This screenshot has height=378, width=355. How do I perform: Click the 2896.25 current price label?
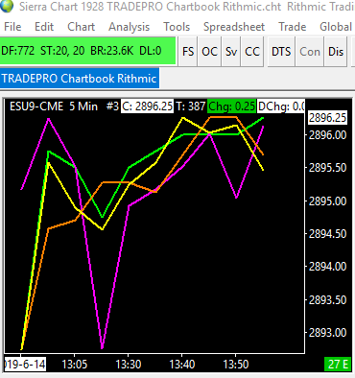click(x=328, y=118)
